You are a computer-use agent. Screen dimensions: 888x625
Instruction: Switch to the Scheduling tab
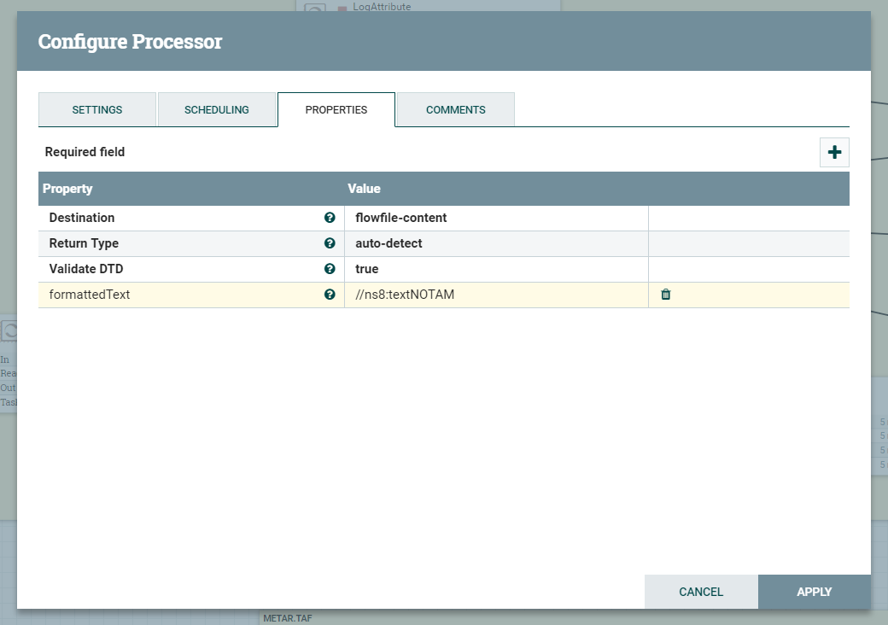click(x=217, y=109)
